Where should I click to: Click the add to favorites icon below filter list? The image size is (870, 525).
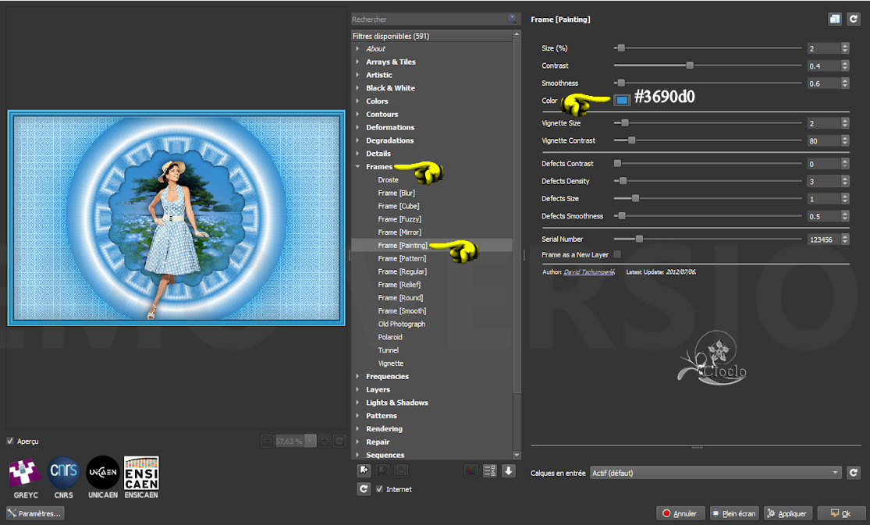click(x=363, y=470)
